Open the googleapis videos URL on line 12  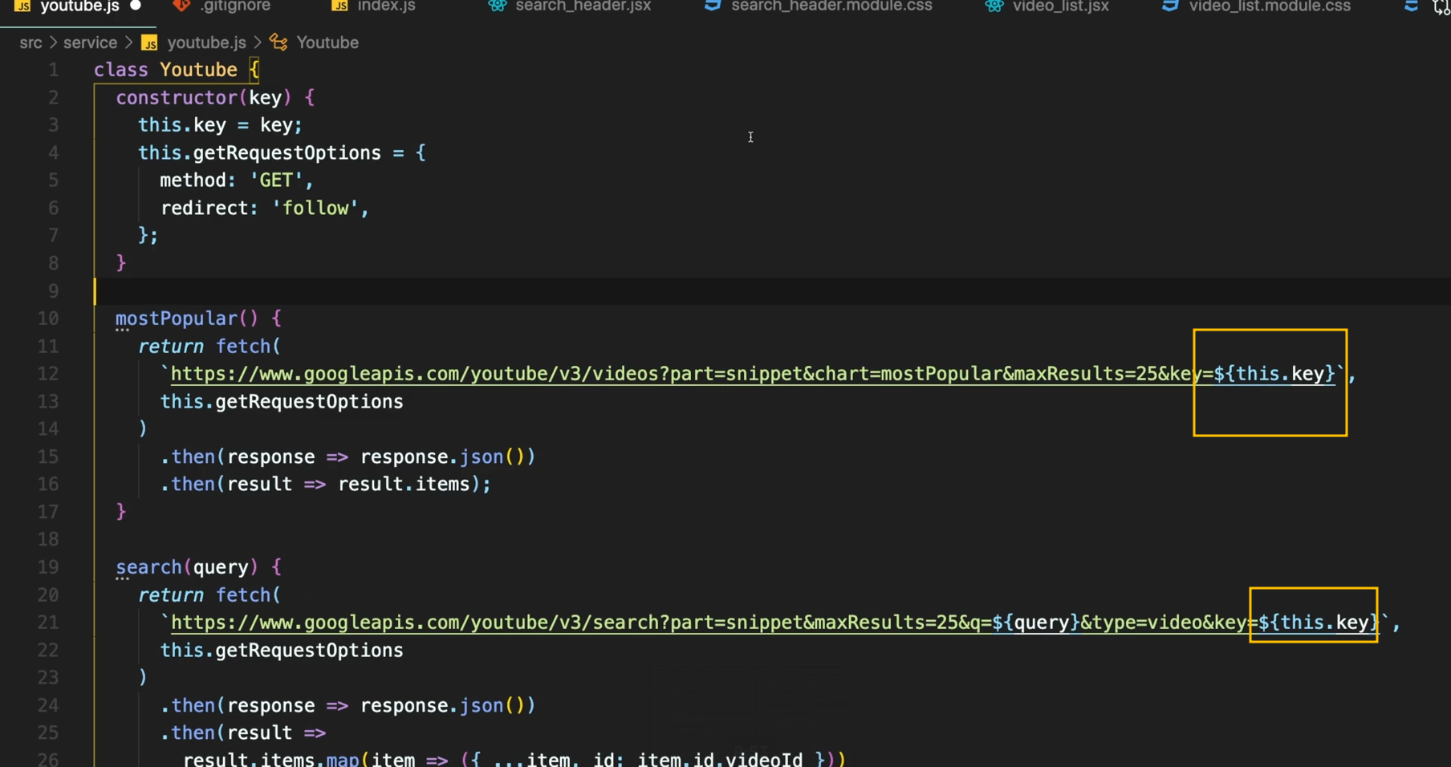[752, 374]
